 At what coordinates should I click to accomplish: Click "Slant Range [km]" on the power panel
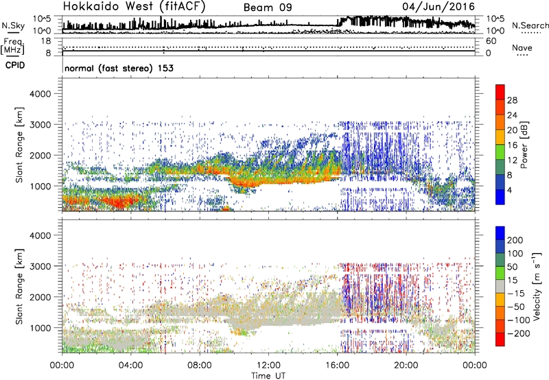pos(19,145)
